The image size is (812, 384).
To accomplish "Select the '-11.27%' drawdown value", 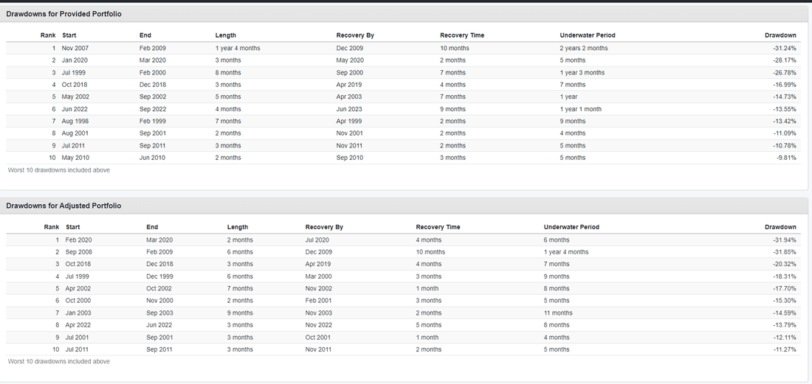I will (x=785, y=349).
